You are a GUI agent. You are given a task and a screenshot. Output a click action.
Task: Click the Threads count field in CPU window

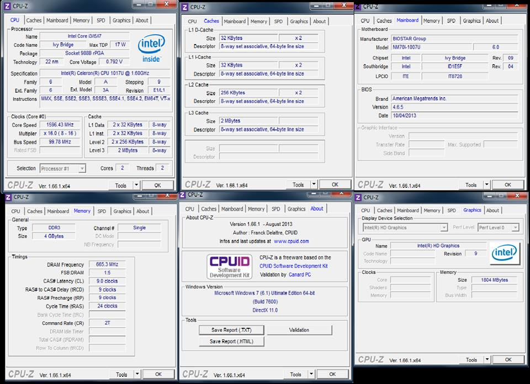tap(162, 168)
